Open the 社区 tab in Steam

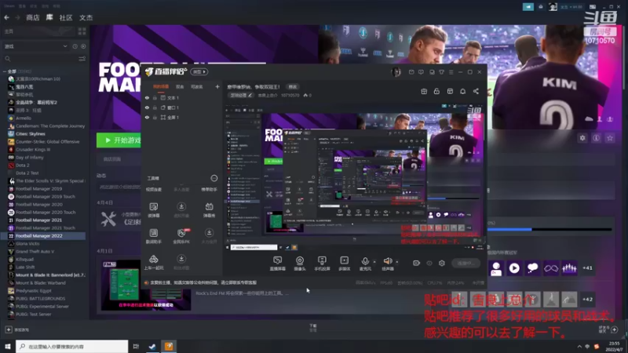point(66,17)
